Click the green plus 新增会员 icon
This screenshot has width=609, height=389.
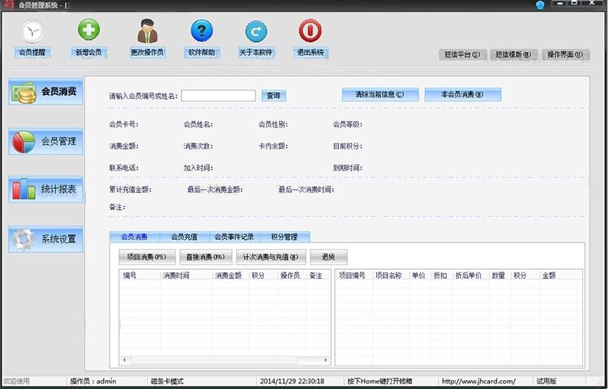click(89, 29)
